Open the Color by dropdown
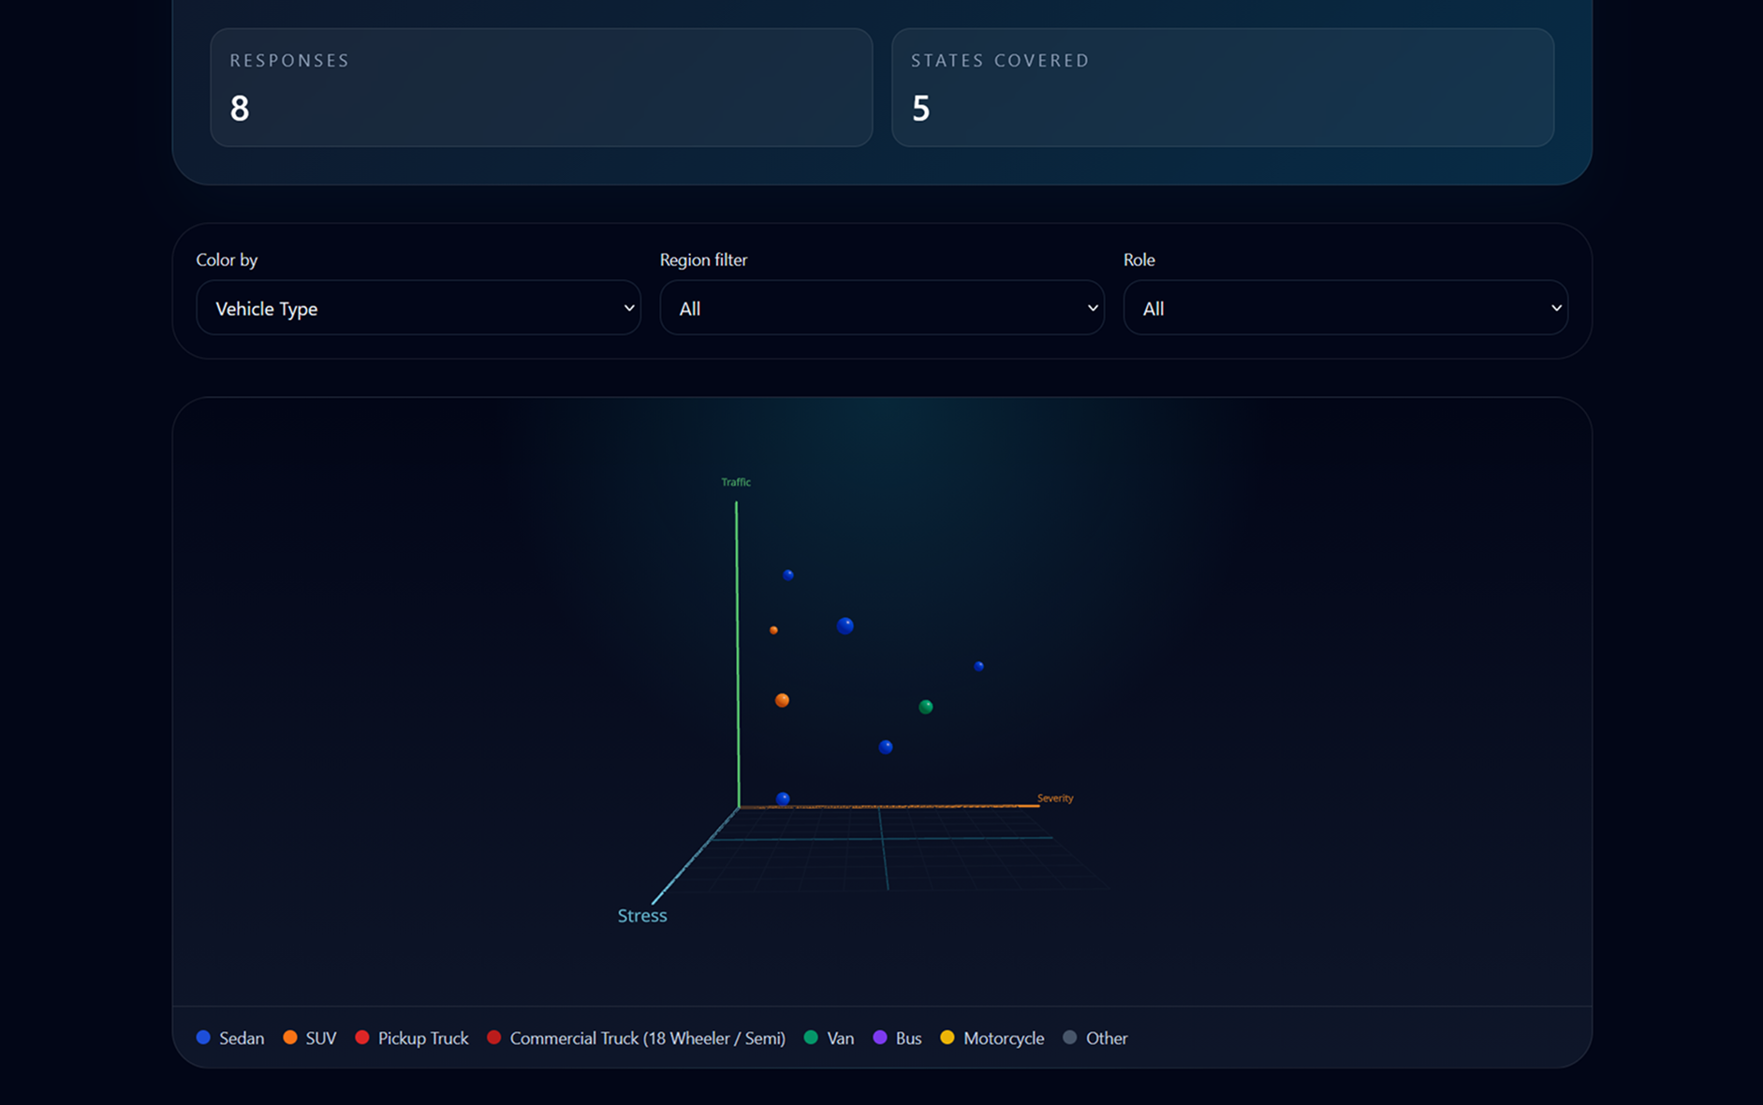 tap(418, 307)
